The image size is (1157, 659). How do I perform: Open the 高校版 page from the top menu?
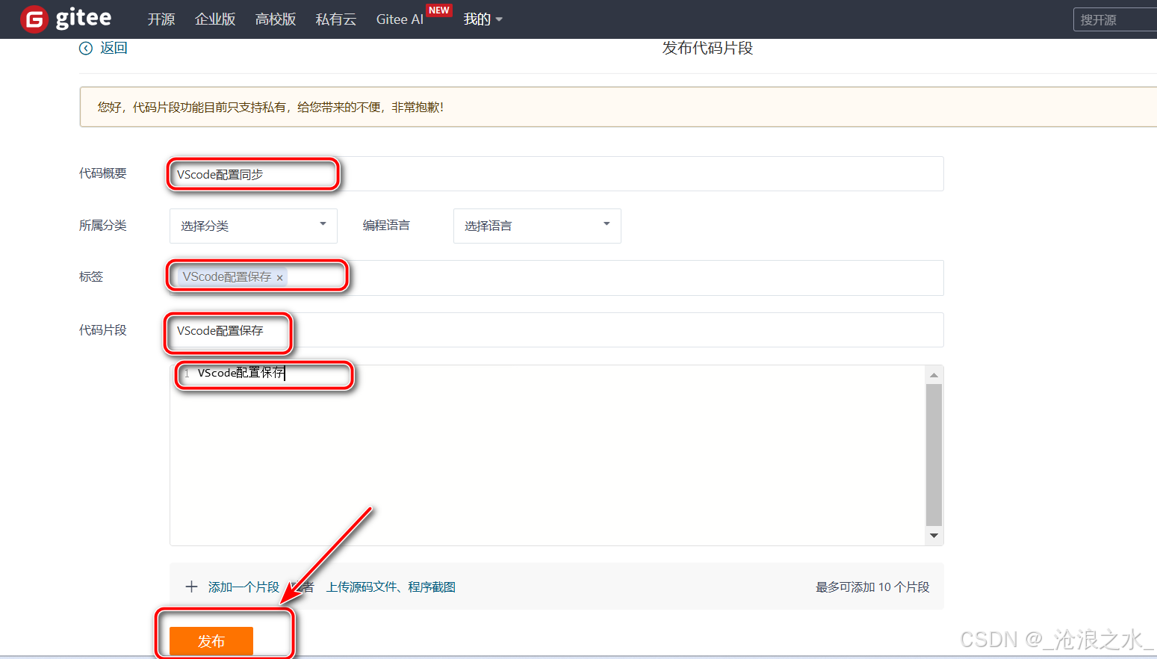pos(276,19)
